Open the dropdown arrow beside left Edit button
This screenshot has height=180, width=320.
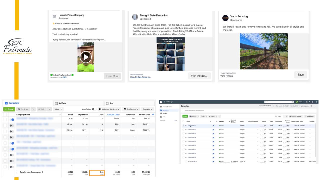click(x=49, y=109)
